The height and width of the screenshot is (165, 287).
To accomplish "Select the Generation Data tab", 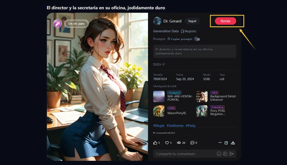I will tap(166, 31).
